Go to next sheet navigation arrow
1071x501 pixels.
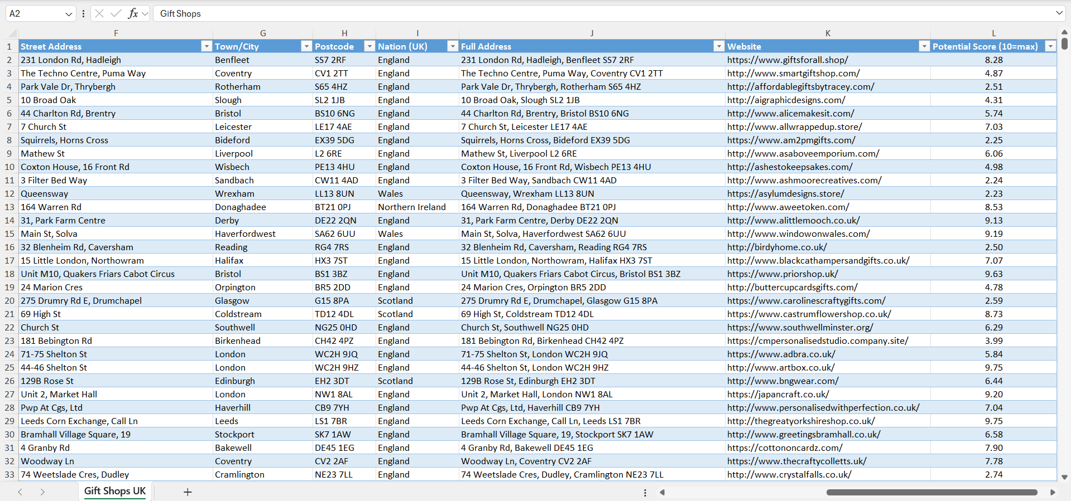click(42, 492)
